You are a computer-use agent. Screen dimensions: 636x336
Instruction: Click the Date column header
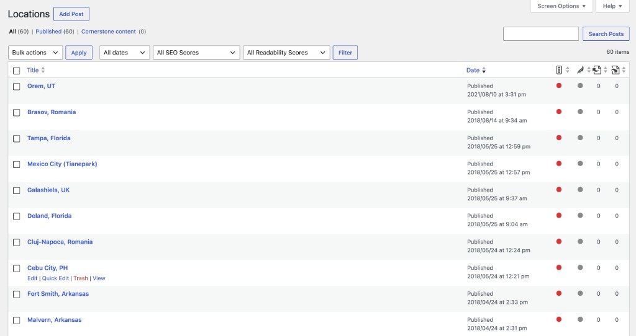point(473,70)
